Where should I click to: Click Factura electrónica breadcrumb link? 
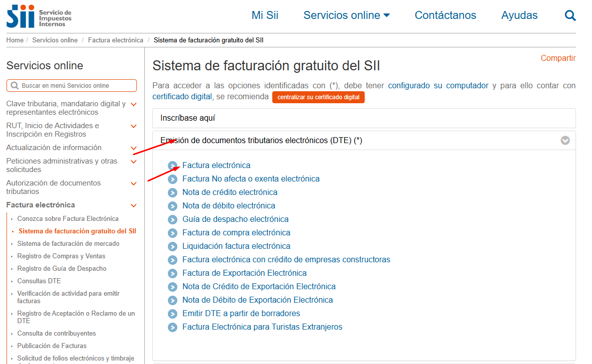click(x=115, y=40)
